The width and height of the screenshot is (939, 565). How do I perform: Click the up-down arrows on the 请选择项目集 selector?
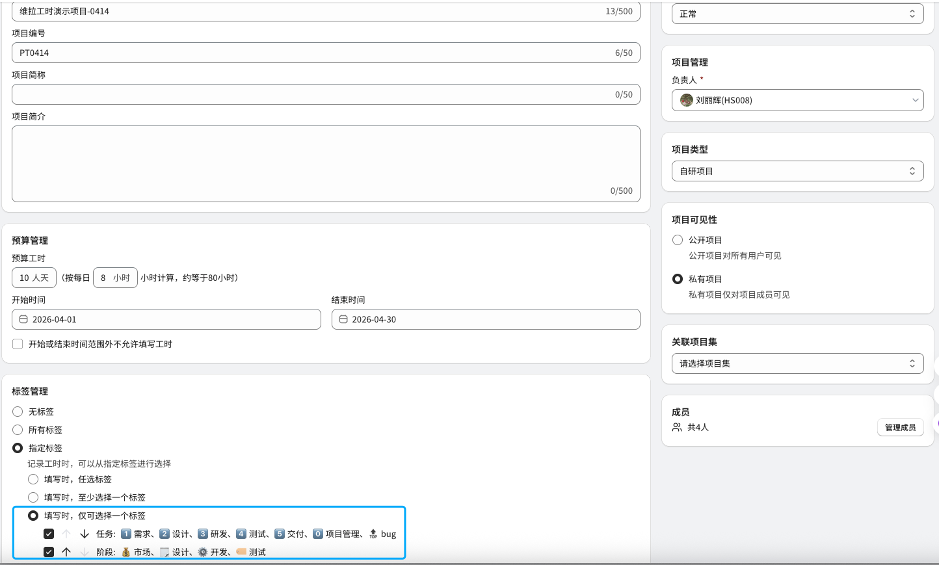click(x=912, y=363)
